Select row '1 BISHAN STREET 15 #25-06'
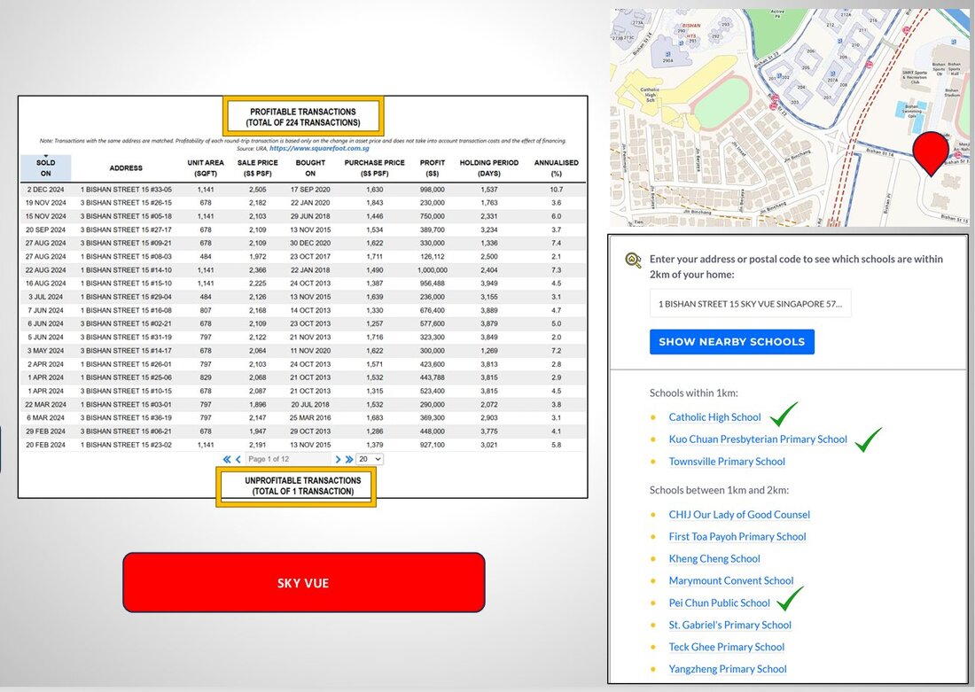Image resolution: width=975 pixels, height=692 pixels. tap(303, 377)
